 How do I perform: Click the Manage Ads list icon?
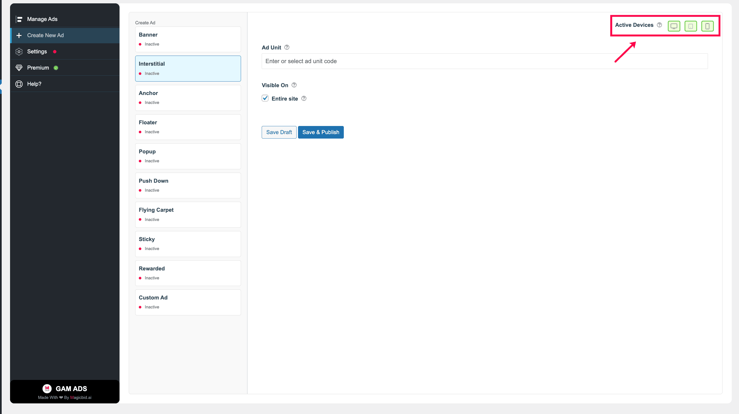[x=19, y=19]
